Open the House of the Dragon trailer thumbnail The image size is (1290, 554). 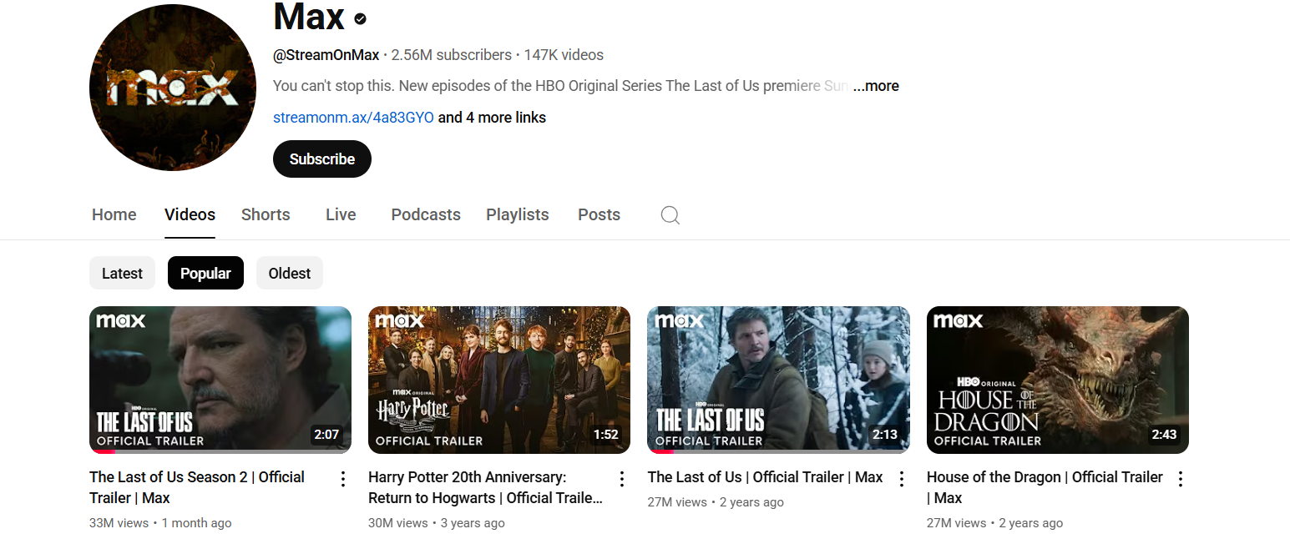(1057, 380)
